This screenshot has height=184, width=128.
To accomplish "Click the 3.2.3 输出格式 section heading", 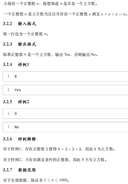I will click(x=20, y=44).
